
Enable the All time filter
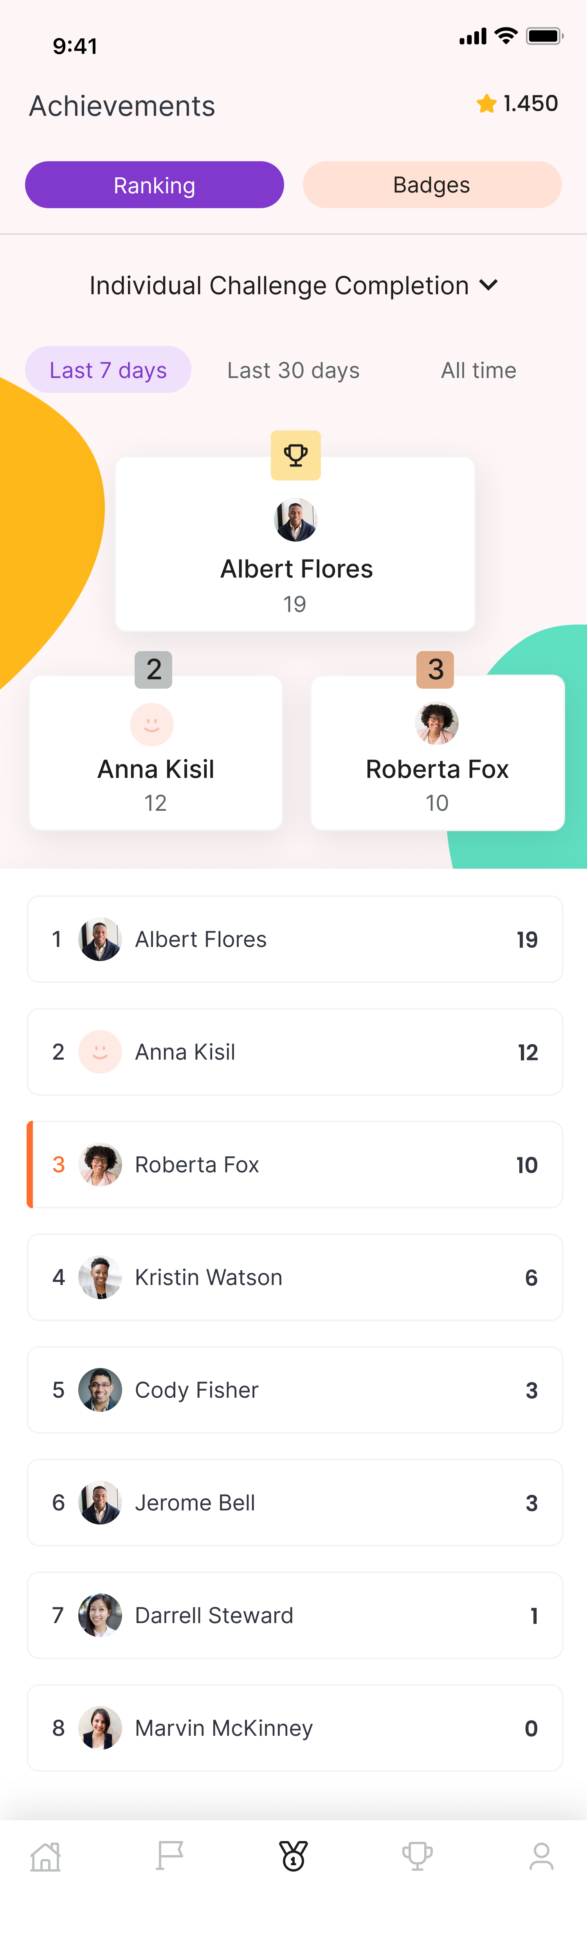[477, 369]
